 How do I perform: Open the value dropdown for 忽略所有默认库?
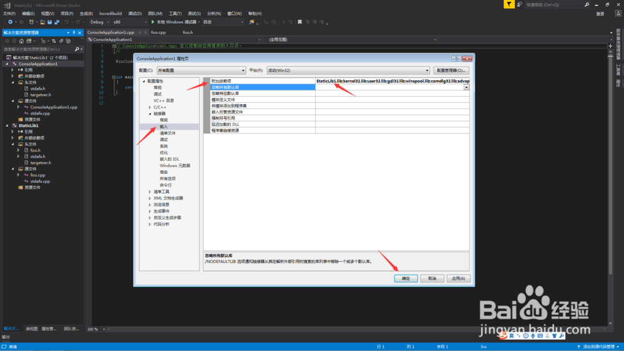click(466, 87)
